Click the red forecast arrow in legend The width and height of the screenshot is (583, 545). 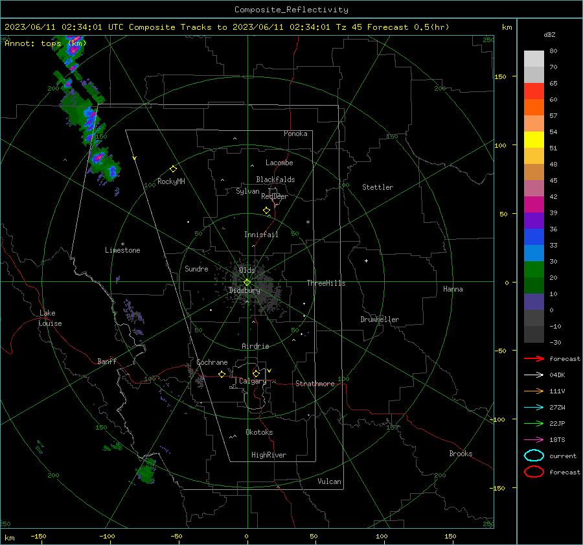click(x=534, y=358)
